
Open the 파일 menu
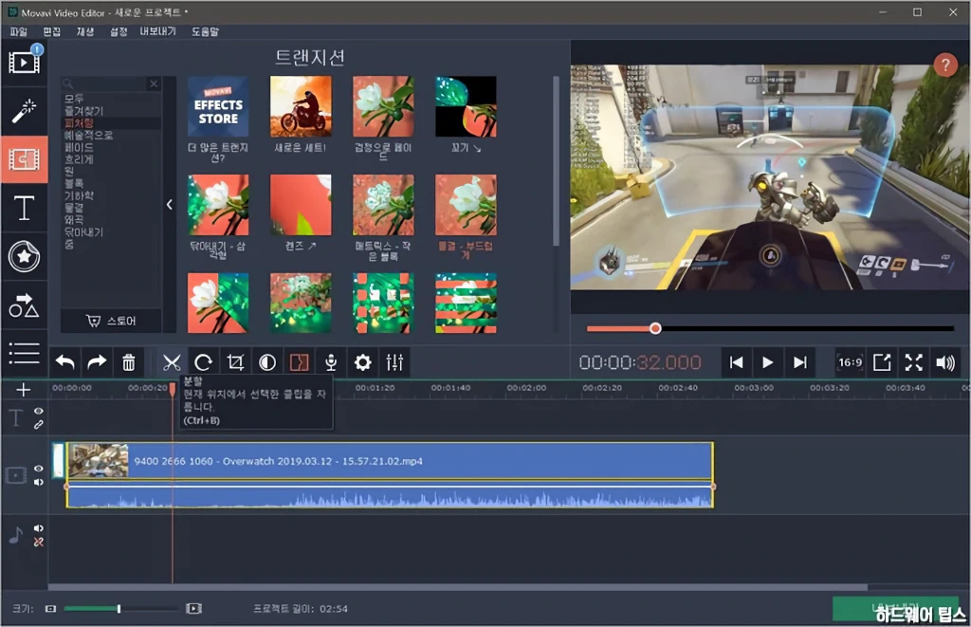click(19, 31)
